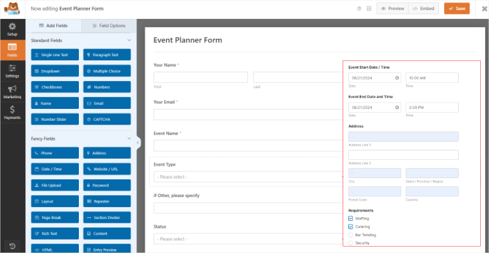Collapse the Fancy Fields section
Screen dimensions: 489x253
click(129, 138)
